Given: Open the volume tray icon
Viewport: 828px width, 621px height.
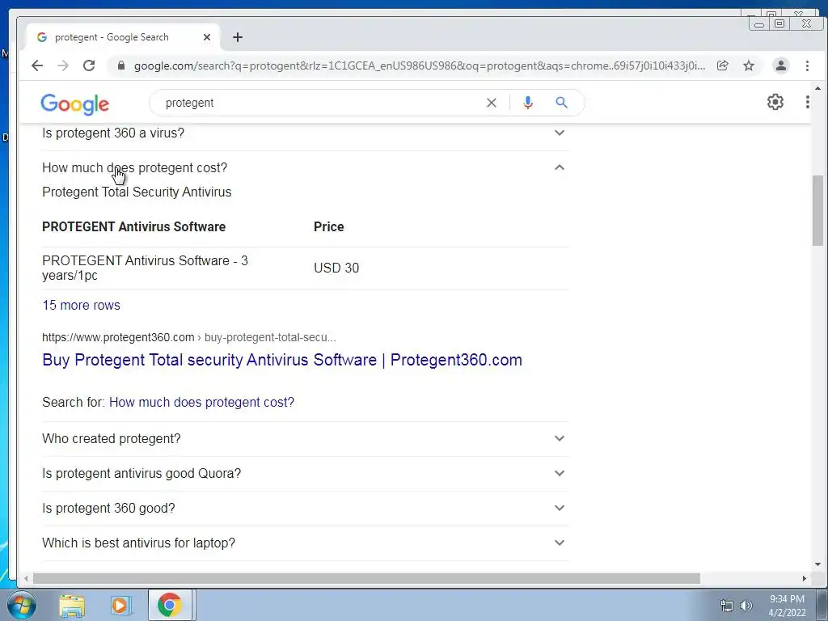Looking at the screenshot, I should click(746, 606).
